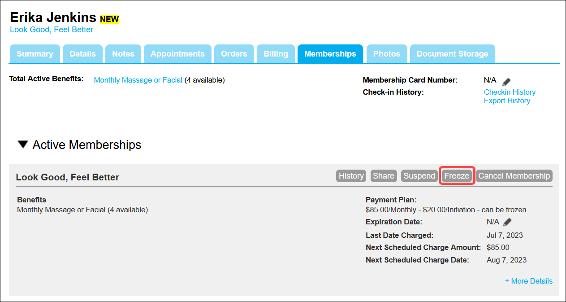Expand the More Details link
Screen dimensions: 566x302
click(528, 281)
